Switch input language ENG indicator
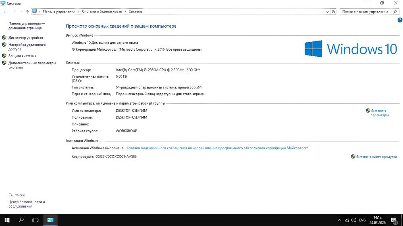 click(362, 220)
